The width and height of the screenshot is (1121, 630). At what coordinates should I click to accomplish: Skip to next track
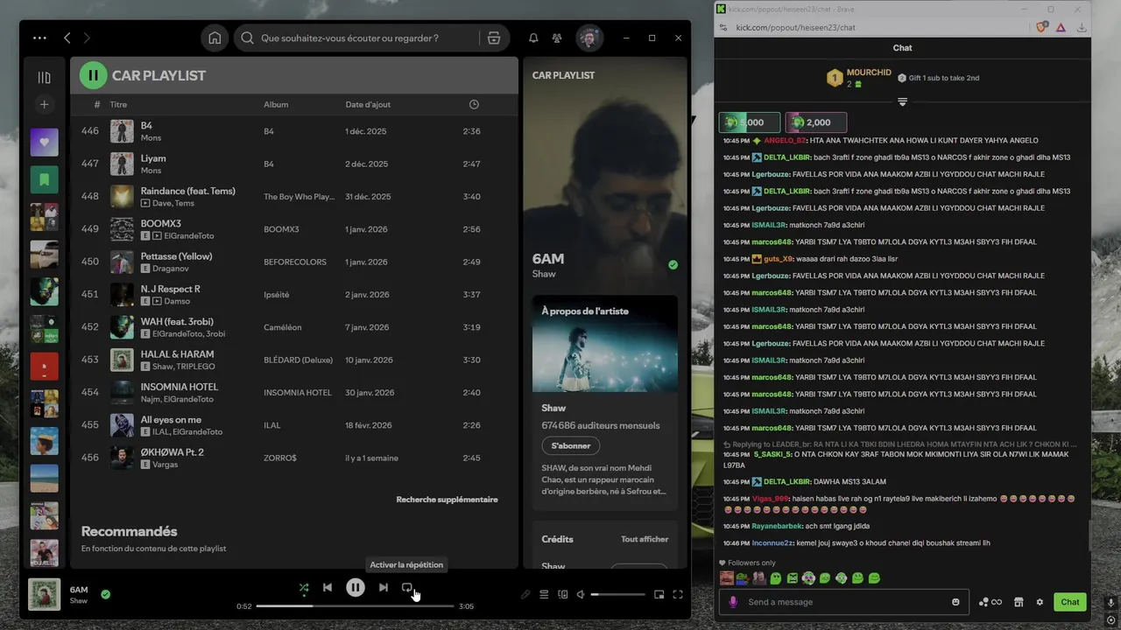point(384,588)
